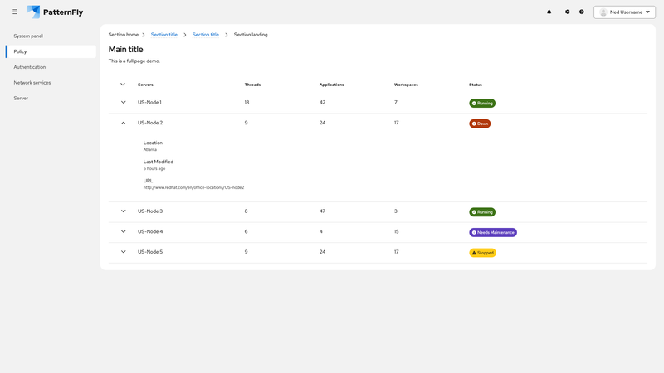Open the help question mark icon

pos(582,12)
